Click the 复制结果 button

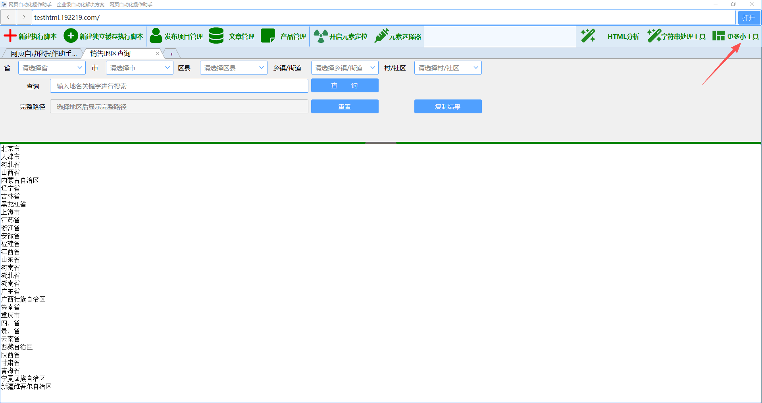click(x=448, y=107)
